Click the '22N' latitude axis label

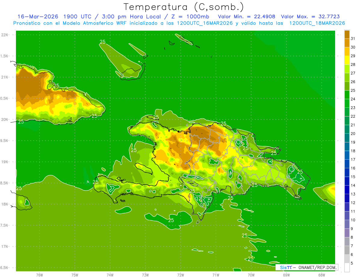[x=5, y=35]
